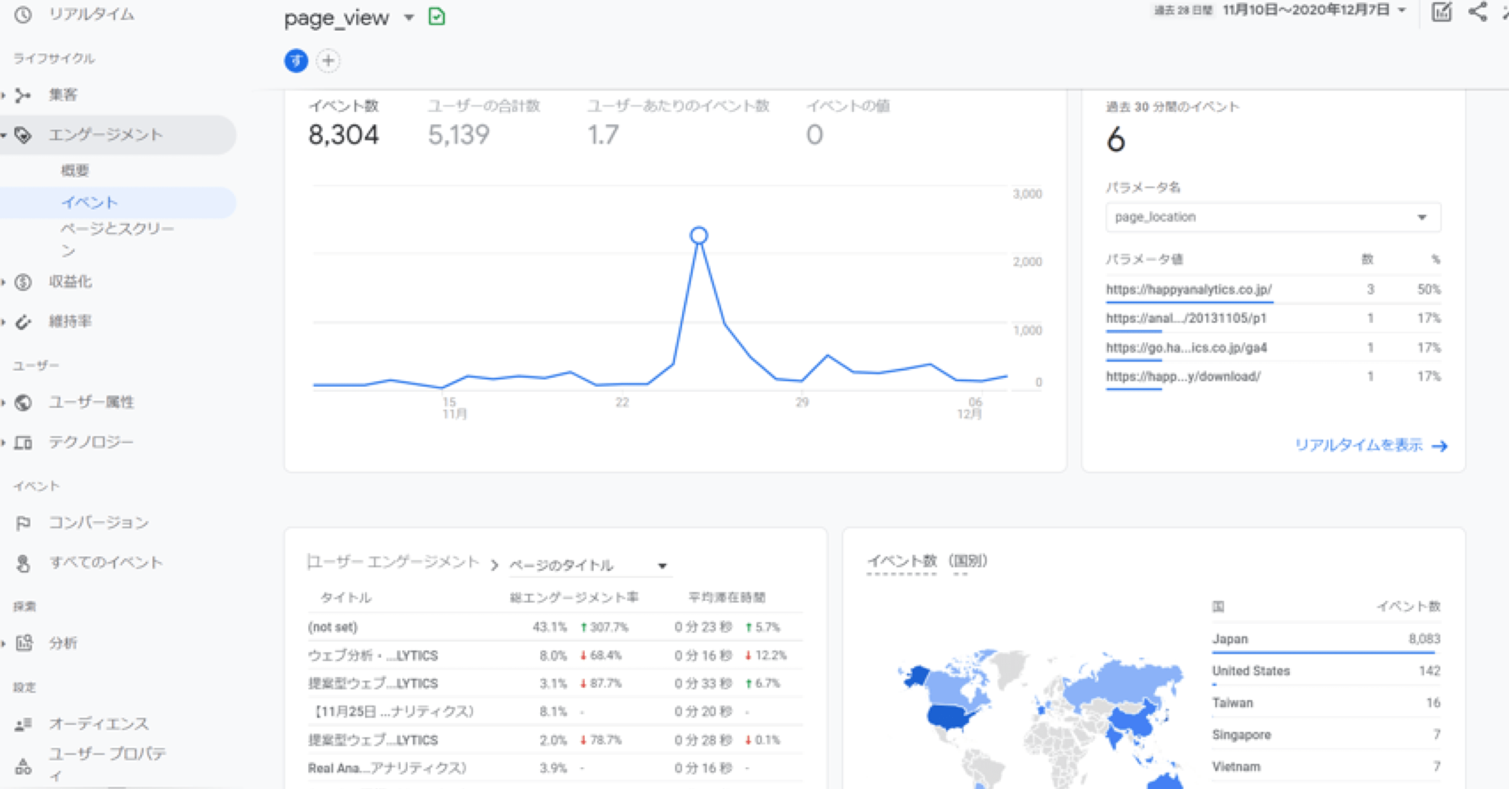Open the page_view event dropdown arrow
The image size is (1509, 789).
[409, 18]
